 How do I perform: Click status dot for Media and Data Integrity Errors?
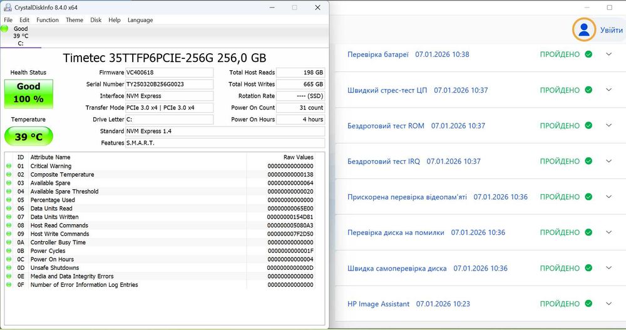click(x=9, y=276)
